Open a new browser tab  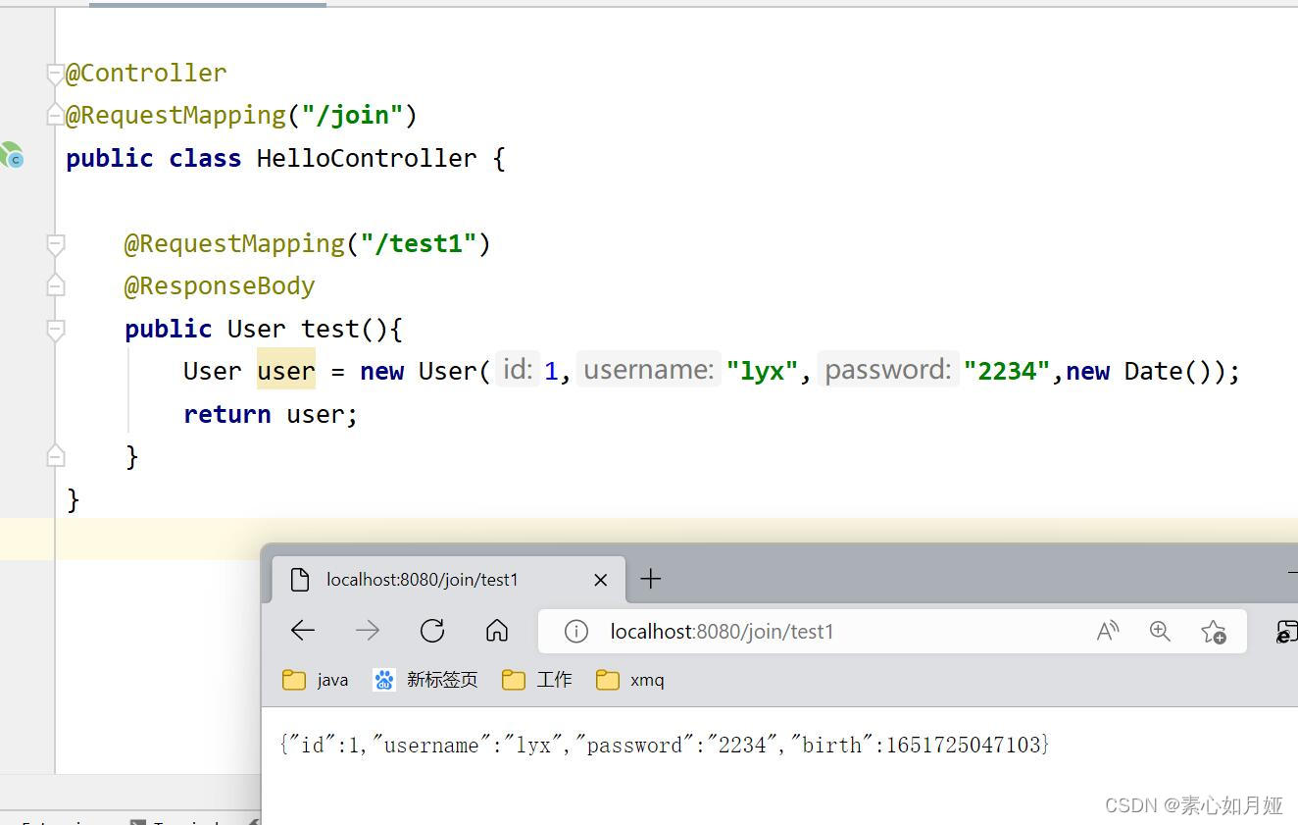click(x=651, y=579)
